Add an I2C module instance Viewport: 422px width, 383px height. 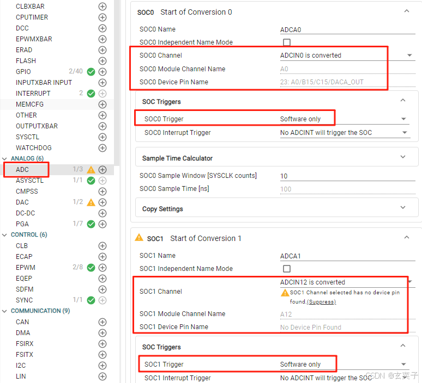pos(103,366)
